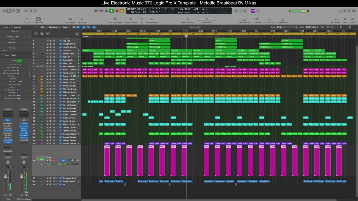Image resolution: width=358 pixels, height=201 pixels.
Task: Open the LCD display mode dropdown arrow
Action: coord(230,11)
